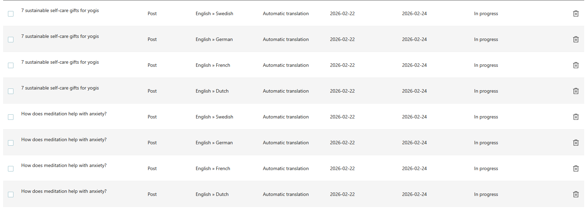Delete the yogis gifts German translation job
The width and height of the screenshot is (588, 209).
576,40
